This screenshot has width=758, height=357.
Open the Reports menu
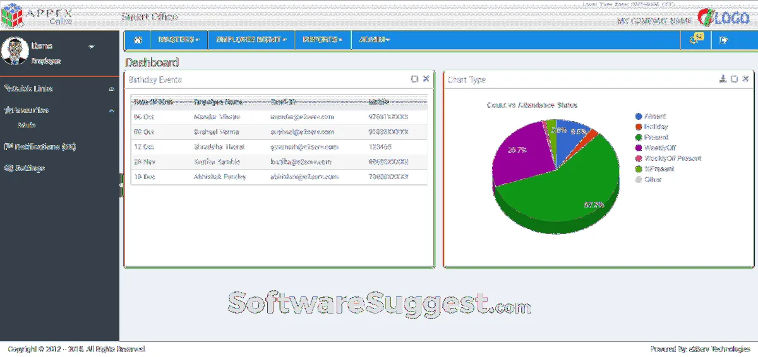322,40
